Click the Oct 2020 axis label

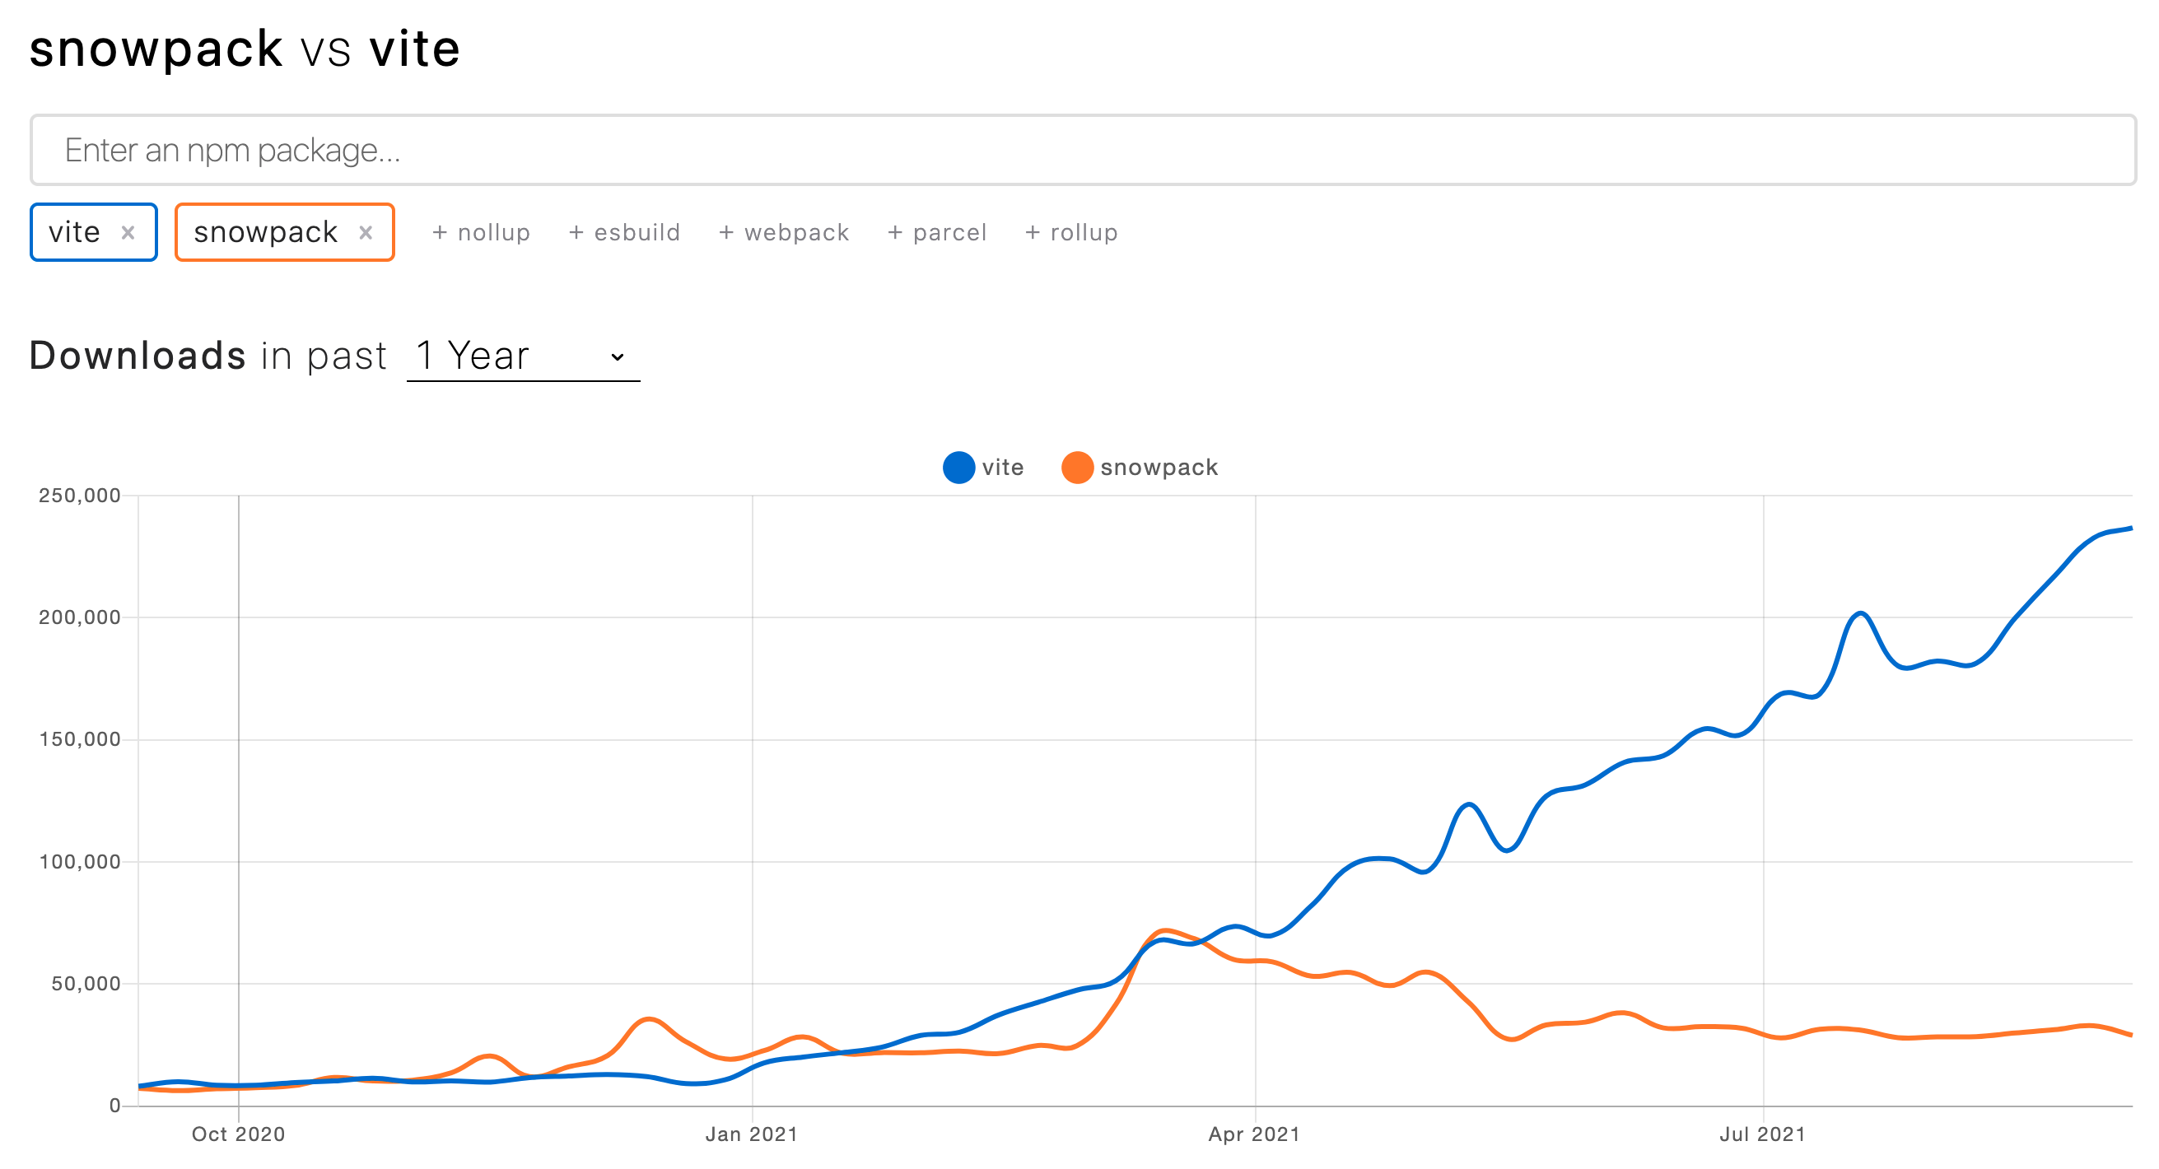[238, 1134]
